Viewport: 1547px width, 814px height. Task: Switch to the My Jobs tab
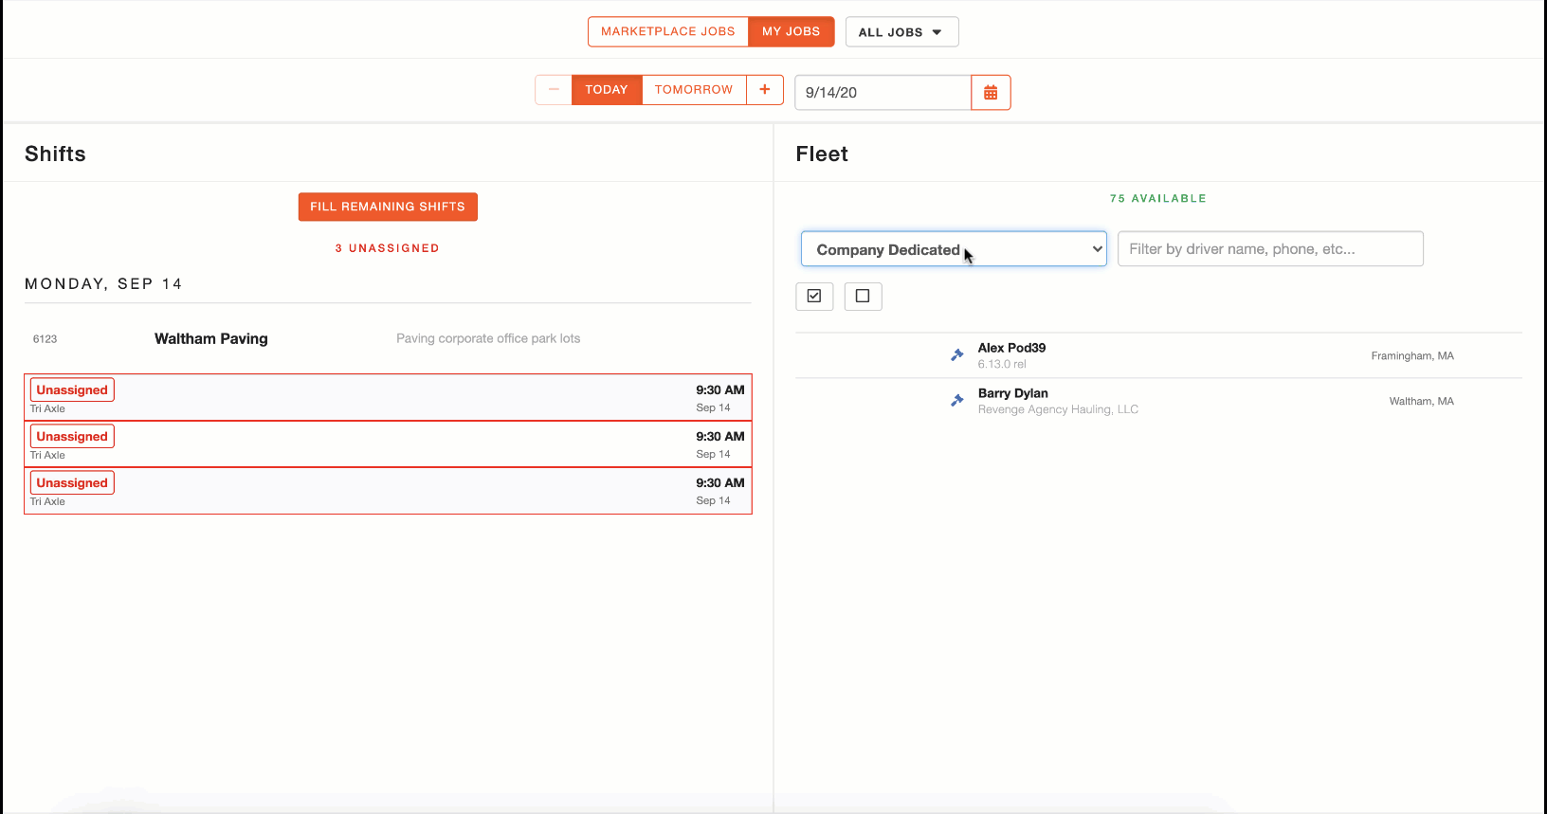coord(792,32)
